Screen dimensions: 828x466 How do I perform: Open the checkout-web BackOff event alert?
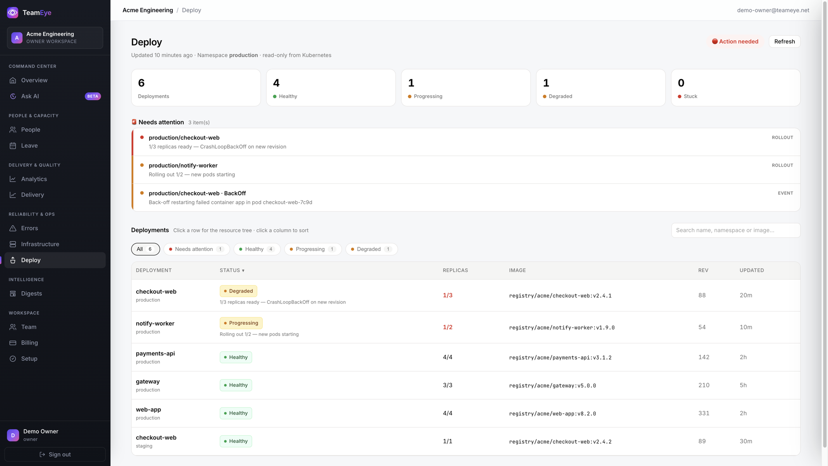(x=466, y=198)
